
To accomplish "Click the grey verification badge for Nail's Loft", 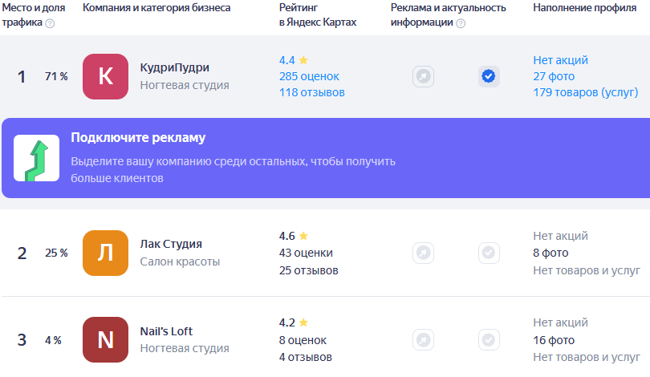I will 489,340.
